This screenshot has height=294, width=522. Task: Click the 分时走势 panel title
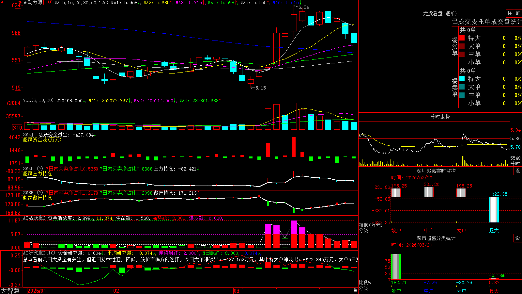tap(440, 117)
